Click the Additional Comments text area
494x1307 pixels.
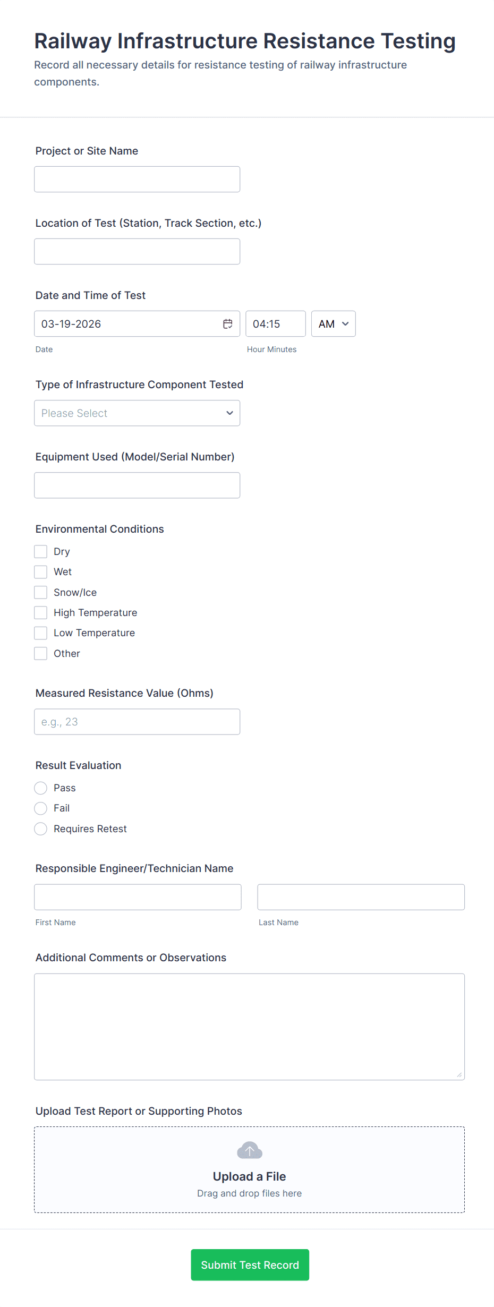click(x=249, y=1027)
